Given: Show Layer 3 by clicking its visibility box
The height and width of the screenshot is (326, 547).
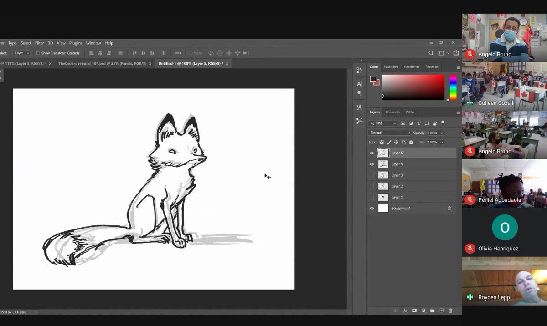Looking at the screenshot, I should click(372, 175).
